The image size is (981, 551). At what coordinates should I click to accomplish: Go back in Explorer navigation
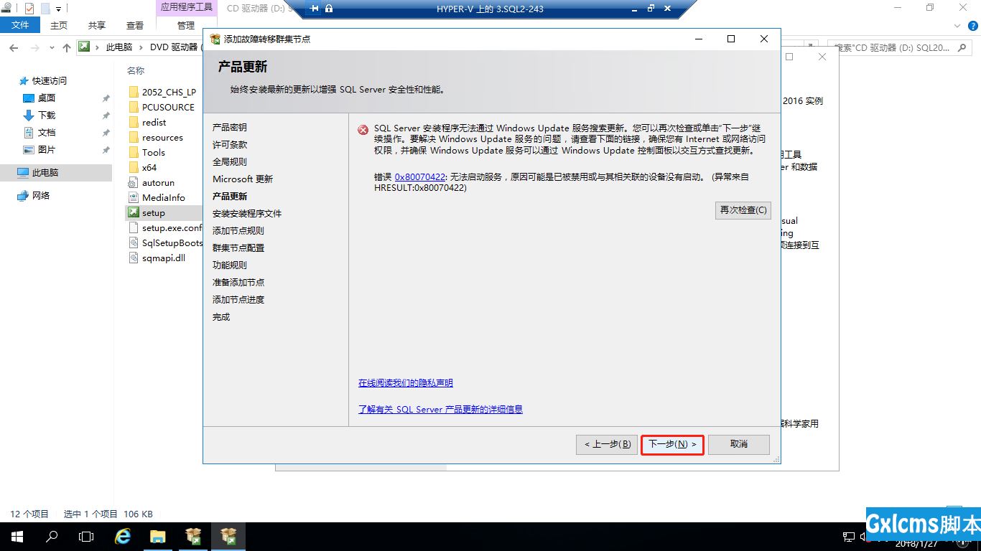13,47
